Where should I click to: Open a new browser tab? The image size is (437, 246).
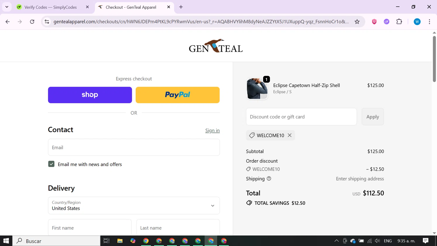181,7
